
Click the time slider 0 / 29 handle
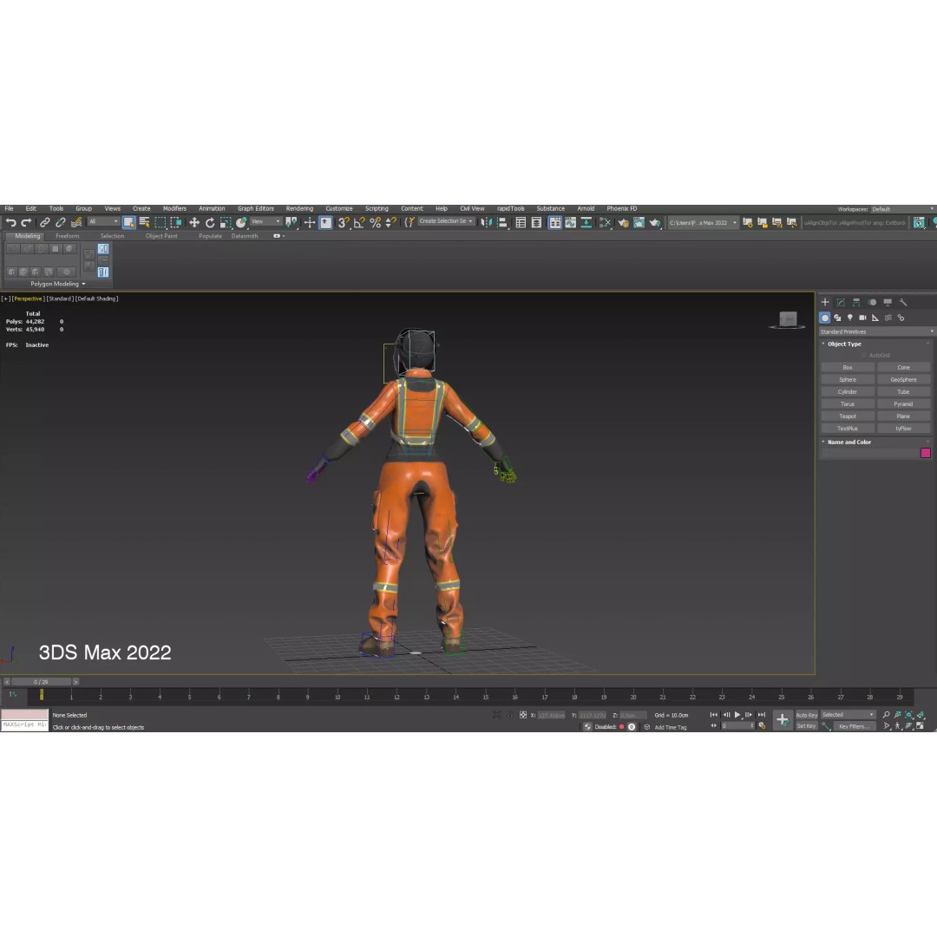click(x=41, y=682)
